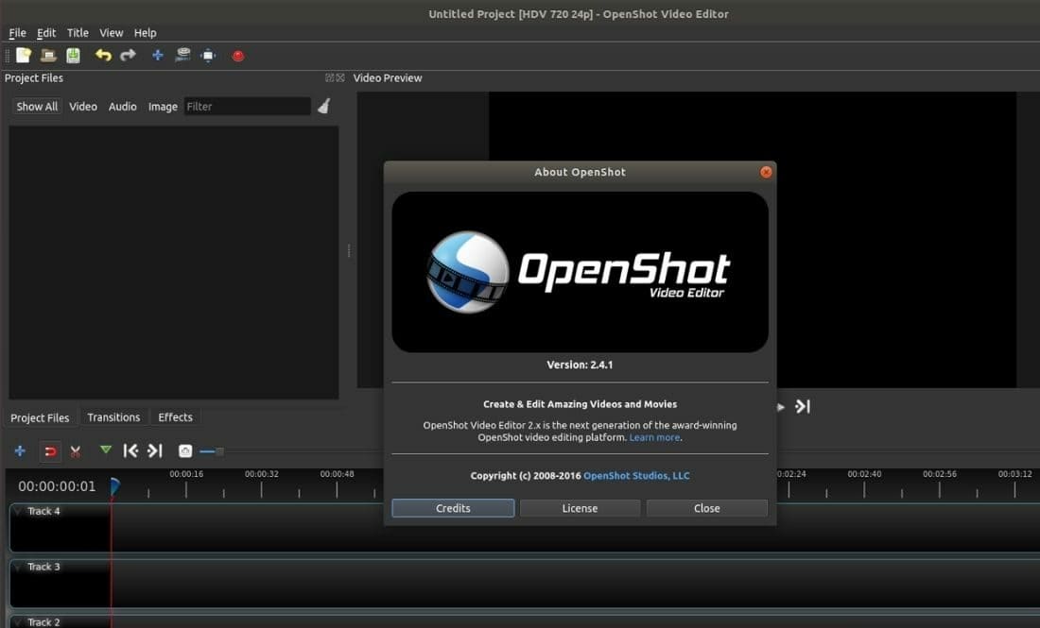1040x628 pixels.
Task: Open the Choose Profile toolbar icon
Action: (x=183, y=56)
